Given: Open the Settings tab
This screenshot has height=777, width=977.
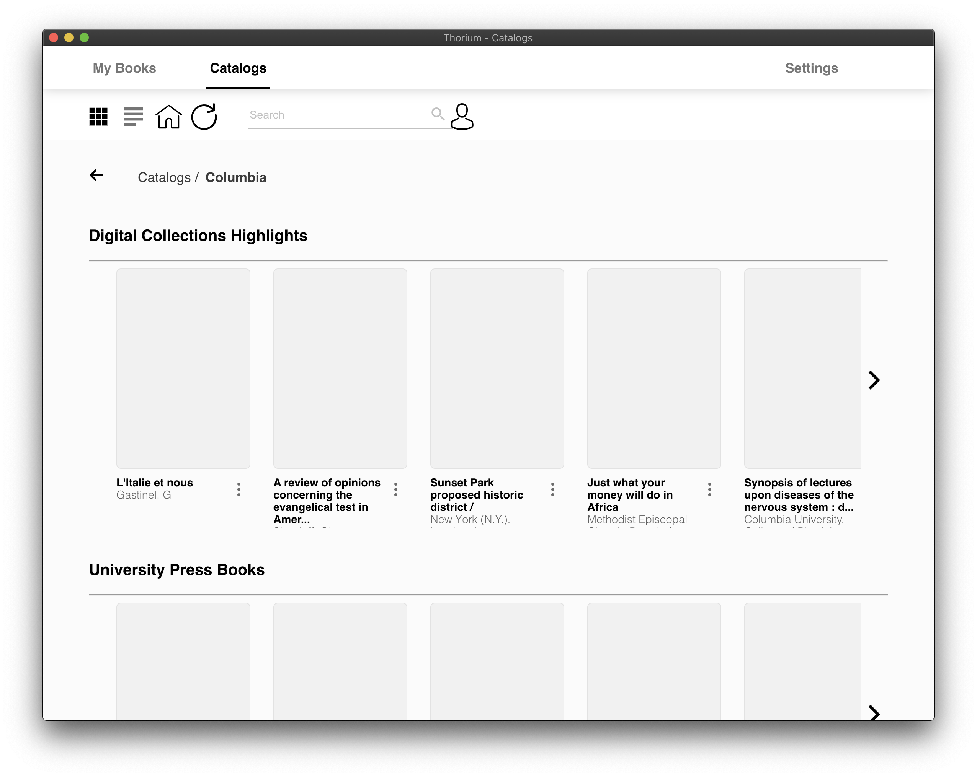Looking at the screenshot, I should pos(811,68).
